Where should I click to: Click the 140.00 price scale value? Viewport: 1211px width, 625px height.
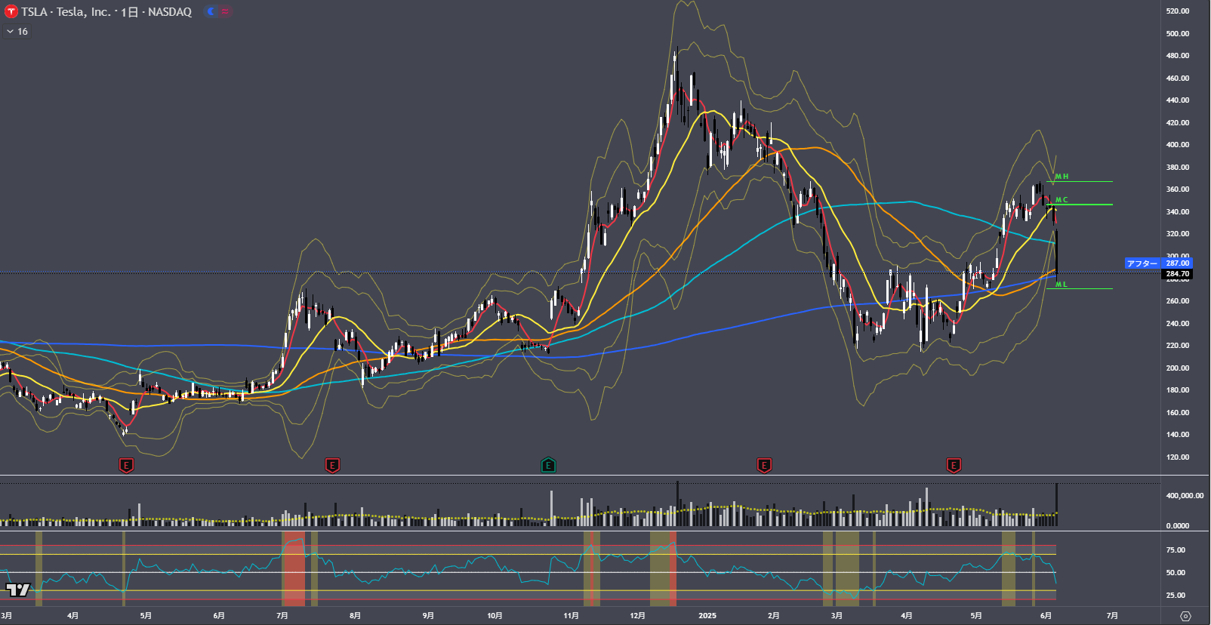[x=1177, y=435]
